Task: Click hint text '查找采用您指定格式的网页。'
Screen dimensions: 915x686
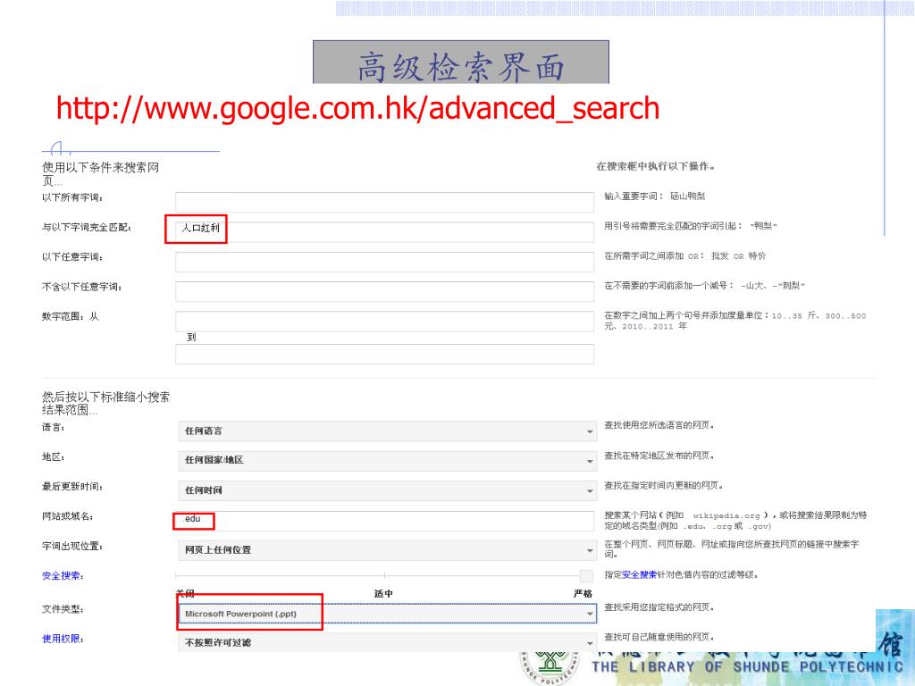Action: [x=659, y=607]
